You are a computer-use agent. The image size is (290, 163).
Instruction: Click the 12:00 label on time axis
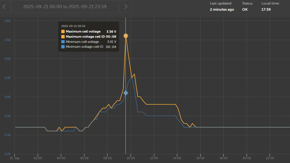(154, 158)
